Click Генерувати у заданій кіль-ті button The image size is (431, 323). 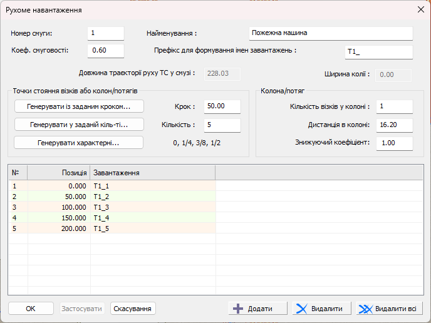79,125
